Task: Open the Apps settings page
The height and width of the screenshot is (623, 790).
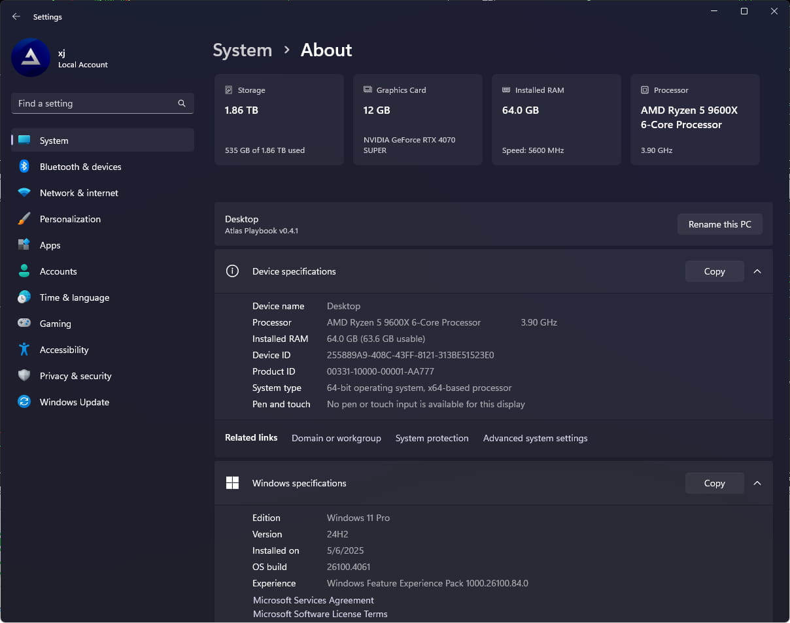Action: click(x=103, y=245)
